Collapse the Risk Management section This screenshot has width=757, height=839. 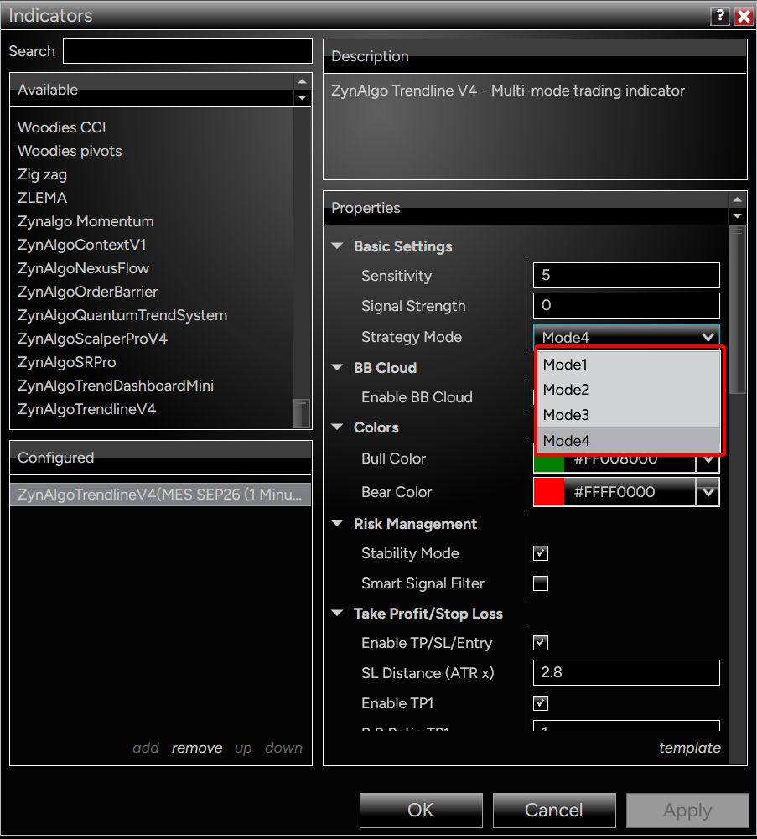337,523
